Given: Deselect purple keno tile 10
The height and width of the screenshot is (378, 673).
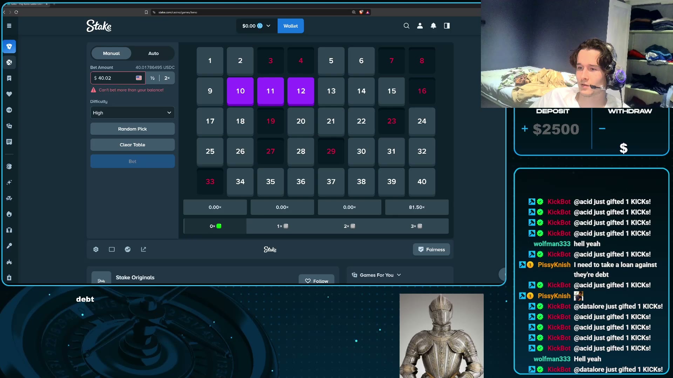Looking at the screenshot, I should [240, 91].
